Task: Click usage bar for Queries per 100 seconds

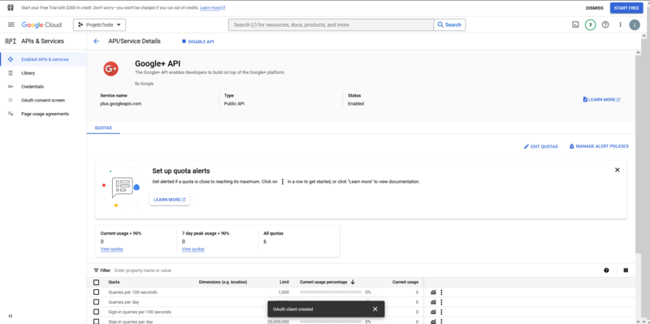Action: pyautogui.click(x=331, y=292)
